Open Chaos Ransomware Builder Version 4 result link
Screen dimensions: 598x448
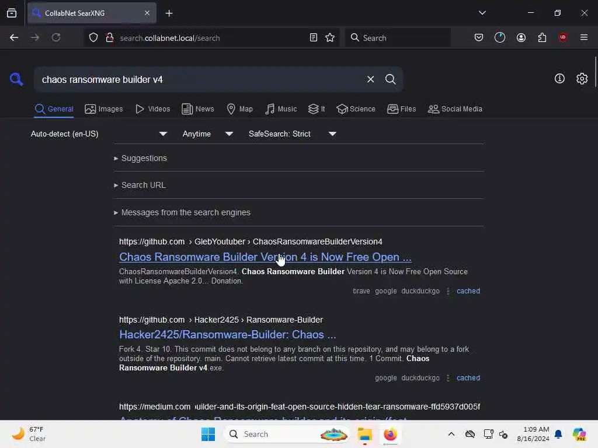tap(265, 257)
